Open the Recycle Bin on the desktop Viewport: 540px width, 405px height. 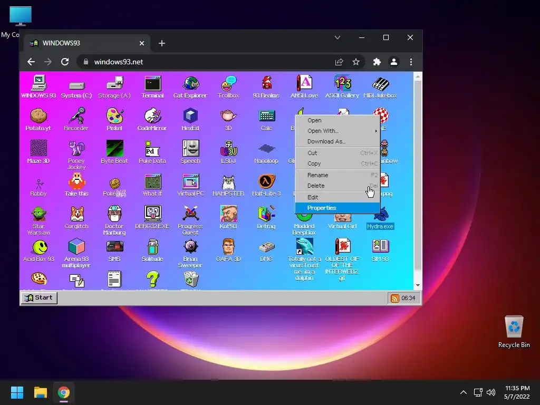[x=514, y=332]
